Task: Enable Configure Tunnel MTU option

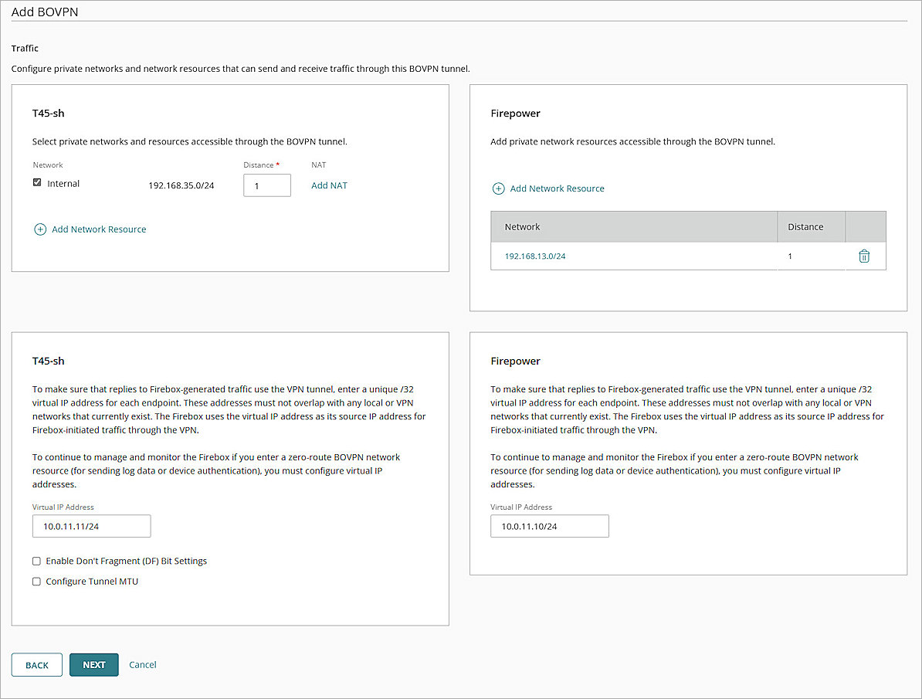Action: click(36, 581)
